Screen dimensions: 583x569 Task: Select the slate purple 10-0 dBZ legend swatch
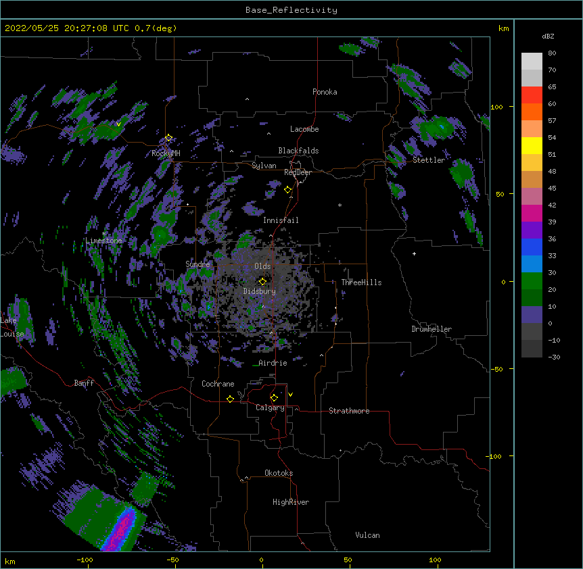(x=532, y=315)
